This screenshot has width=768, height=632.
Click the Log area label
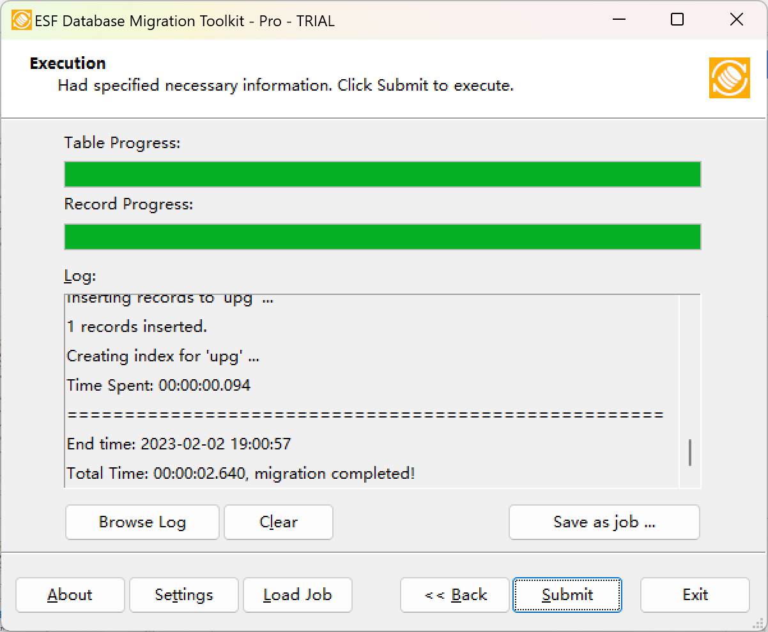point(79,276)
